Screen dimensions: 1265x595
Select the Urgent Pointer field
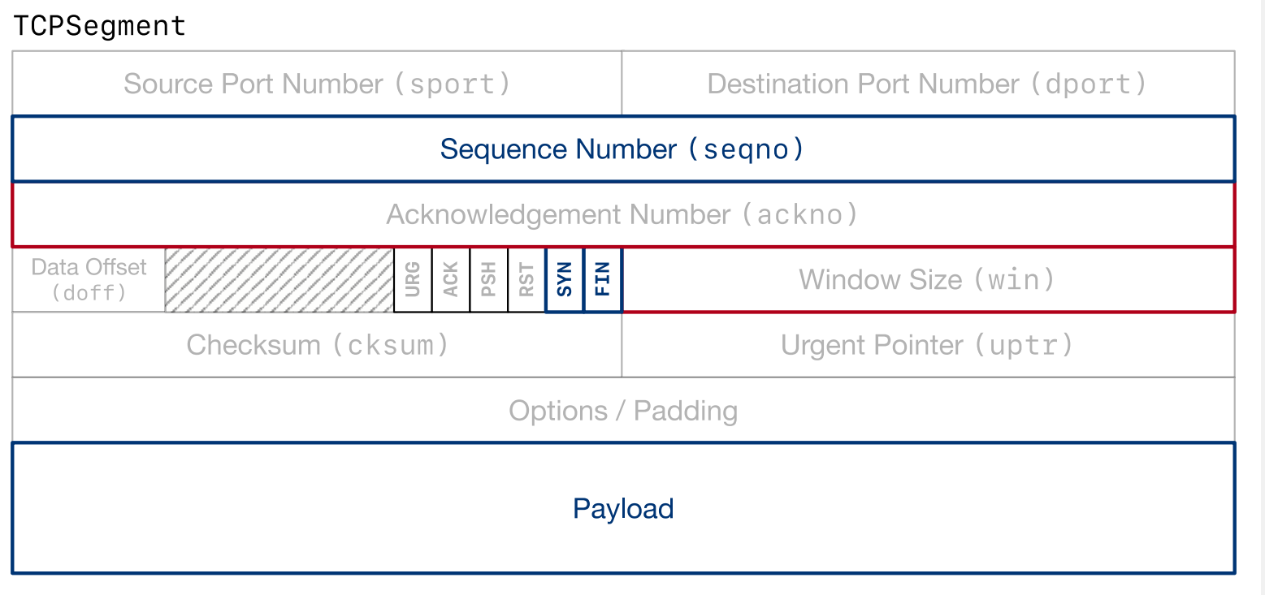click(927, 345)
